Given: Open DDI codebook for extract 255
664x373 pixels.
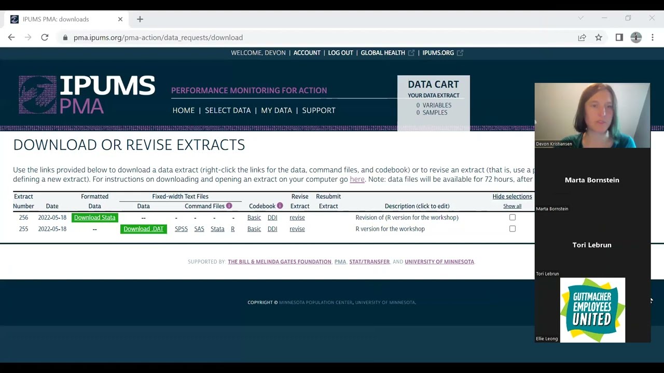Looking at the screenshot, I should pyautogui.click(x=272, y=229).
